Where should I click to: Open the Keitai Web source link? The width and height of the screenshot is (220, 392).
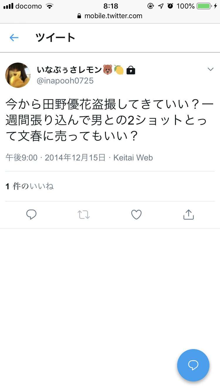(x=133, y=158)
